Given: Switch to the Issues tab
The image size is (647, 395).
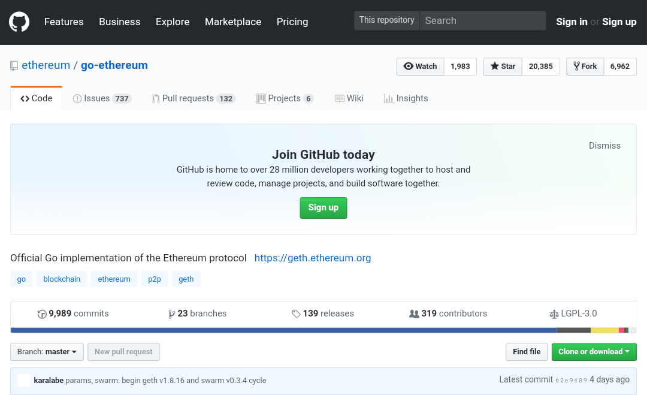Looking at the screenshot, I should point(102,99).
